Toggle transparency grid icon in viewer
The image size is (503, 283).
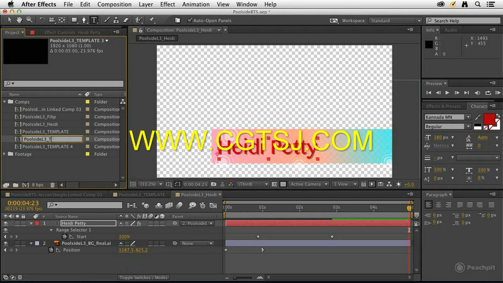[x=284, y=184]
